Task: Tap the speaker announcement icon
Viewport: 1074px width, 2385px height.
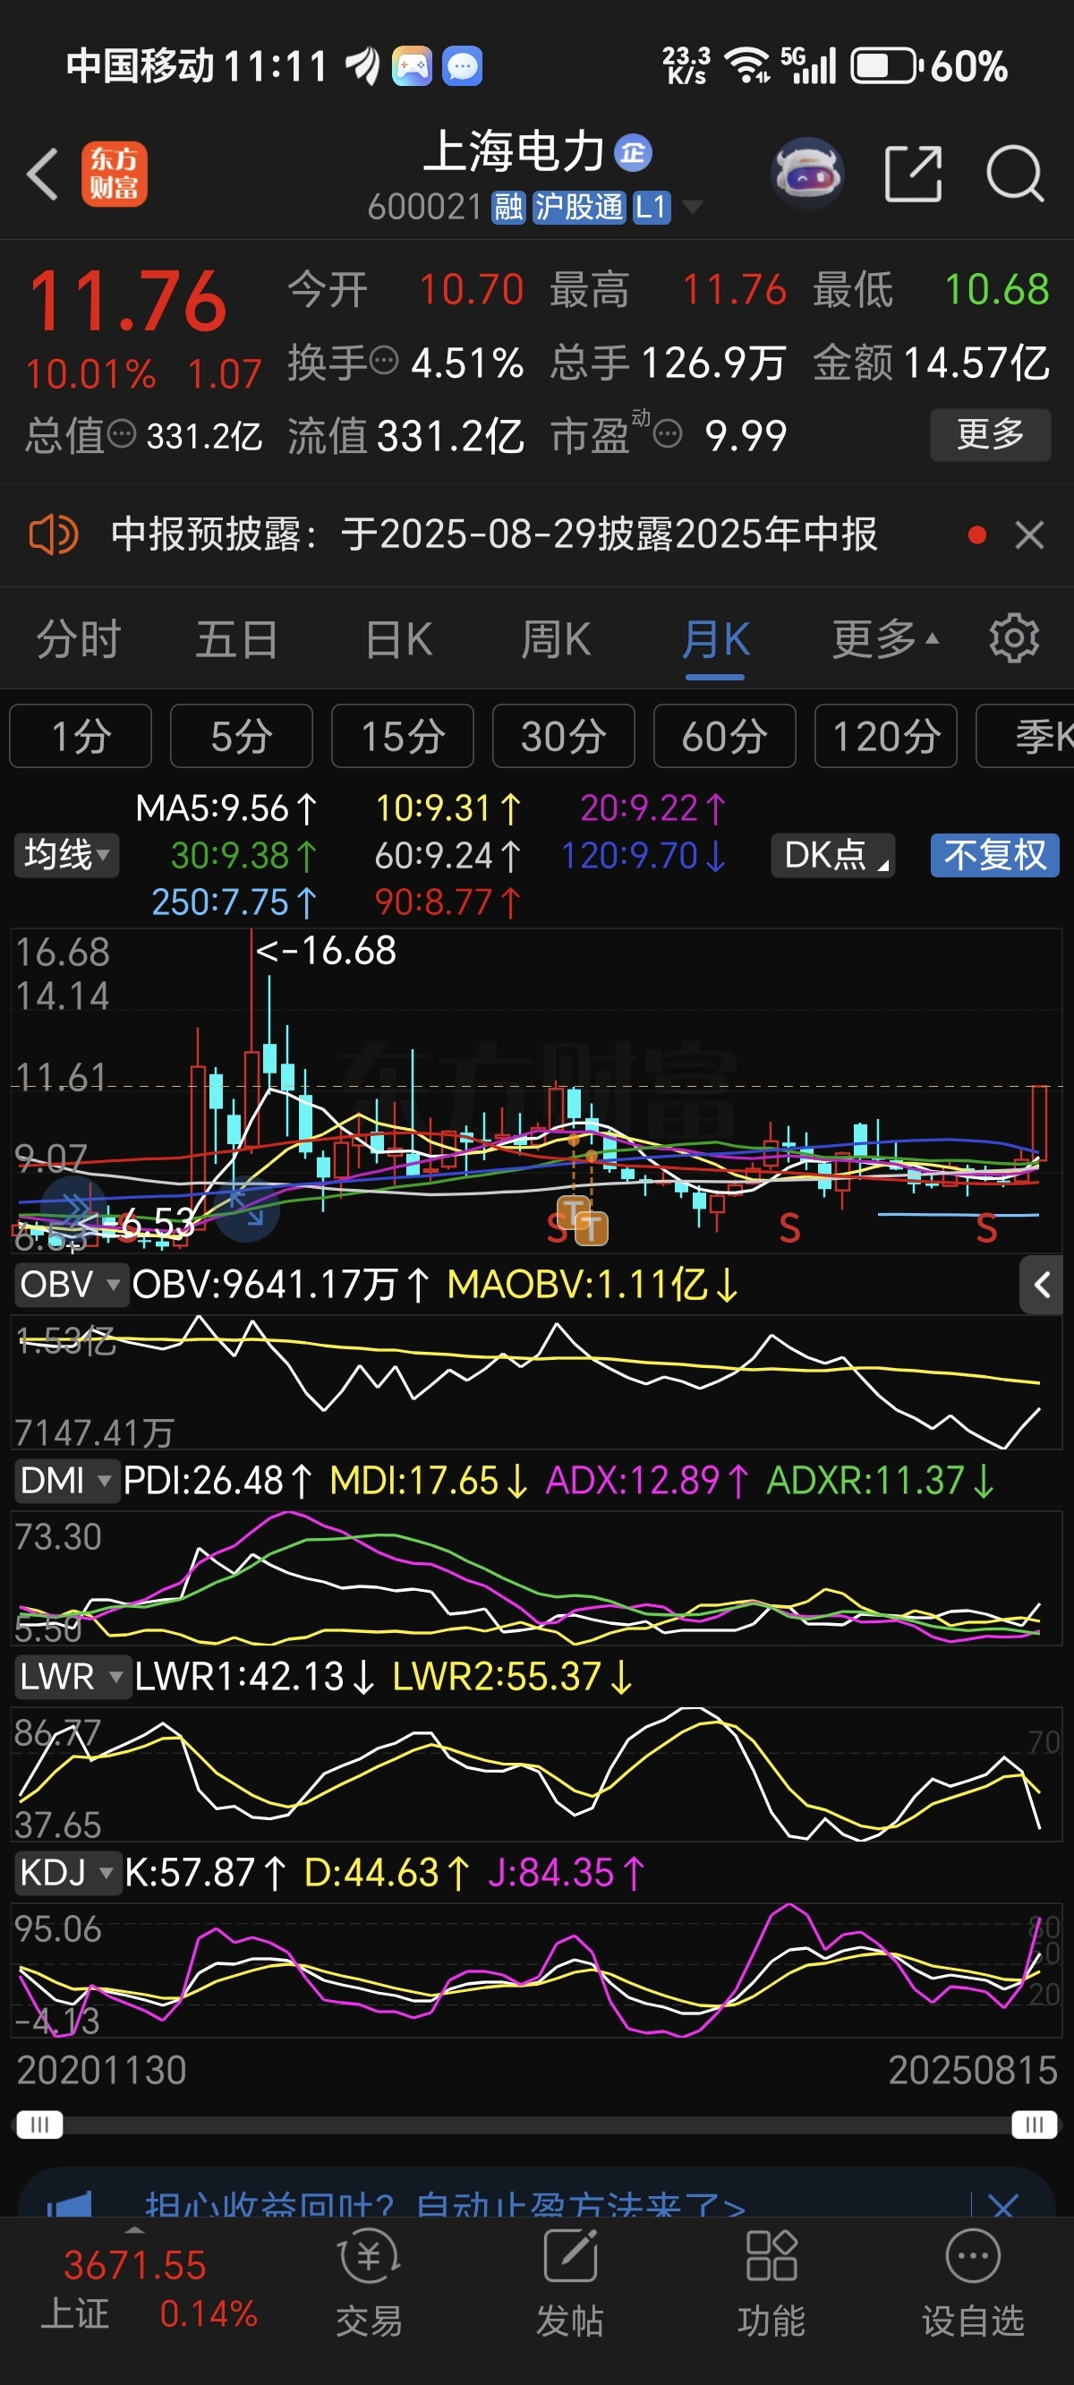Action: [x=54, y=535]
